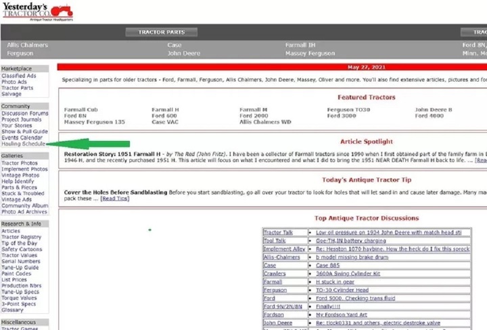Screen dimensions: 487x330
Task: Click the [Read Tips] link
Action: point(115,198)
